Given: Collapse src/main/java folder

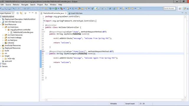Looking at the screenshot, I should coord(3,27).
